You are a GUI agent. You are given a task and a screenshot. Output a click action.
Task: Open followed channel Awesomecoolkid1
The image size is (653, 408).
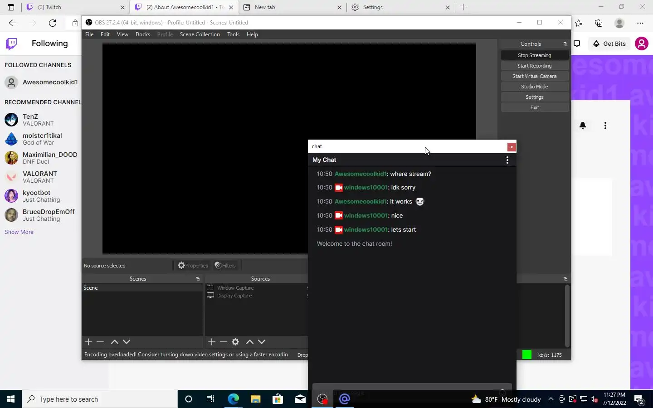(41, 82)
